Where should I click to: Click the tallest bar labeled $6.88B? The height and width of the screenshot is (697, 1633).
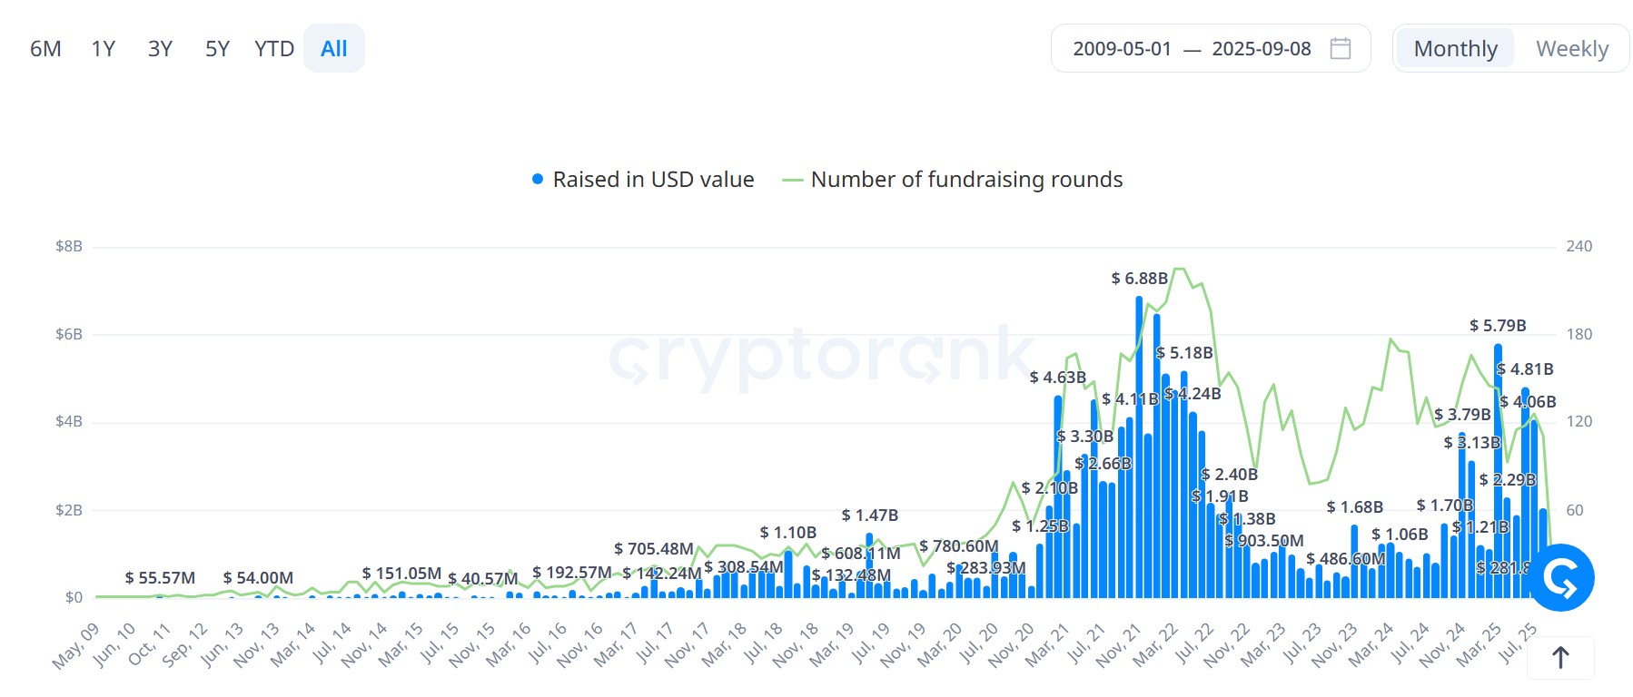tap(1139, 454)
